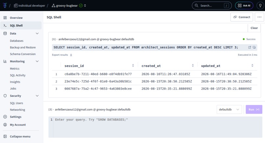
Task: Click into the query editor field
Action: pyautogui.click(x=155, y=127)
